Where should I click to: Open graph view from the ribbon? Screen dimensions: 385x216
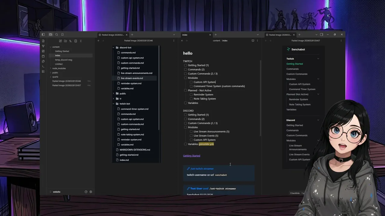[43, 46]
